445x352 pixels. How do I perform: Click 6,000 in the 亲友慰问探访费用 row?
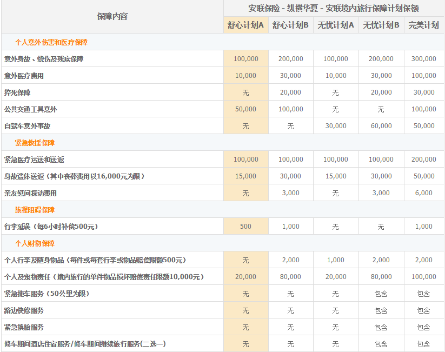pos(424,192)
